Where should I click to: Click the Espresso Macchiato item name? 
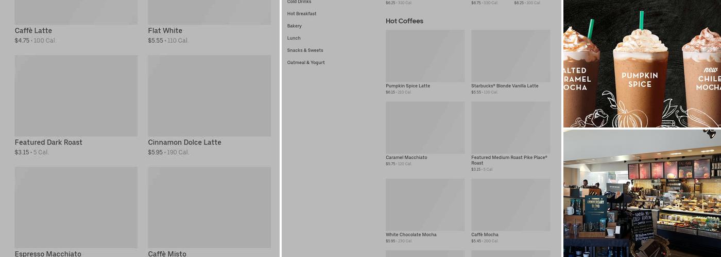[48, 253]
